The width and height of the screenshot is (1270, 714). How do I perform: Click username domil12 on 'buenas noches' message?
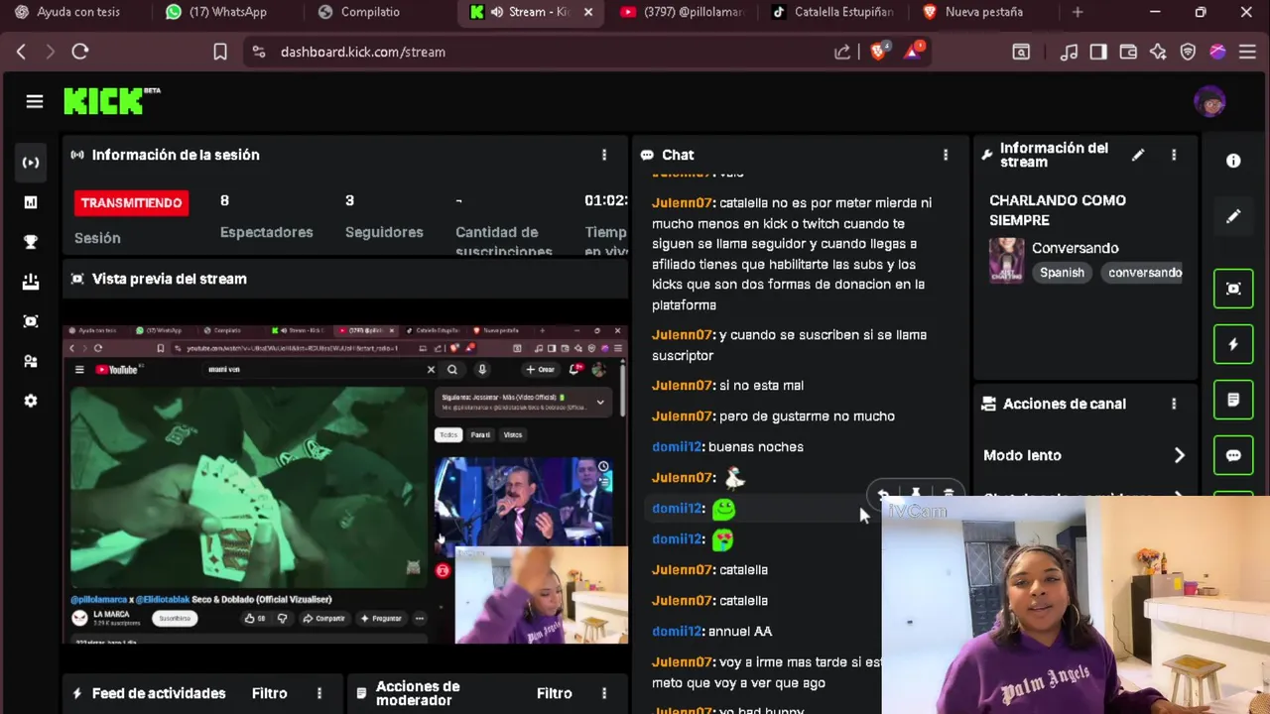tap(677, 446)
